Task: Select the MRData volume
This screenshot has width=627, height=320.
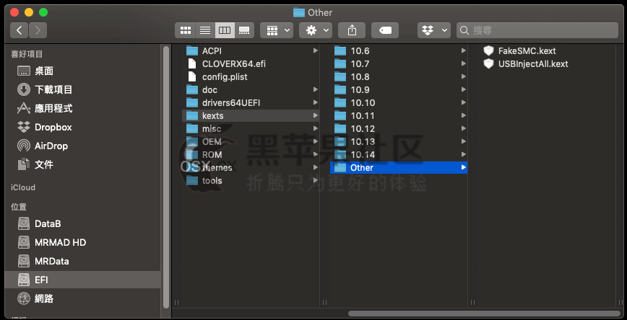Action: click(x=83, y=262)
